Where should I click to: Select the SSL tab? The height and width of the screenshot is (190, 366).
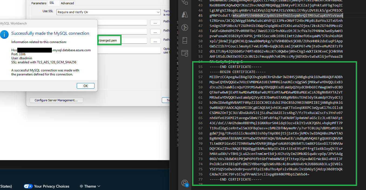tap(52, 3)
